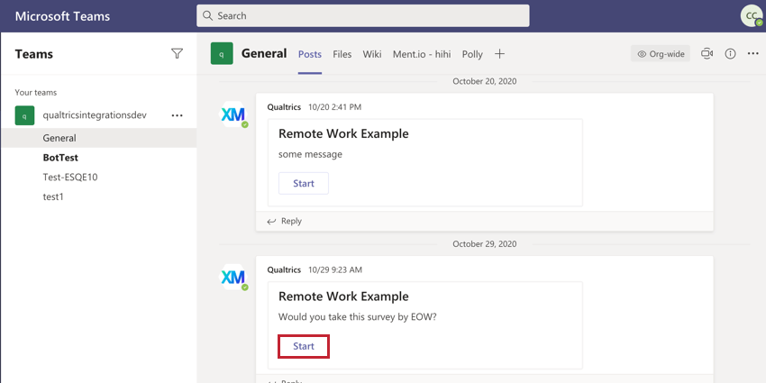Viewport: 766px width, 383px height.
Task: Click the filter funnel icon beside Teams
Action: [177, 54]
